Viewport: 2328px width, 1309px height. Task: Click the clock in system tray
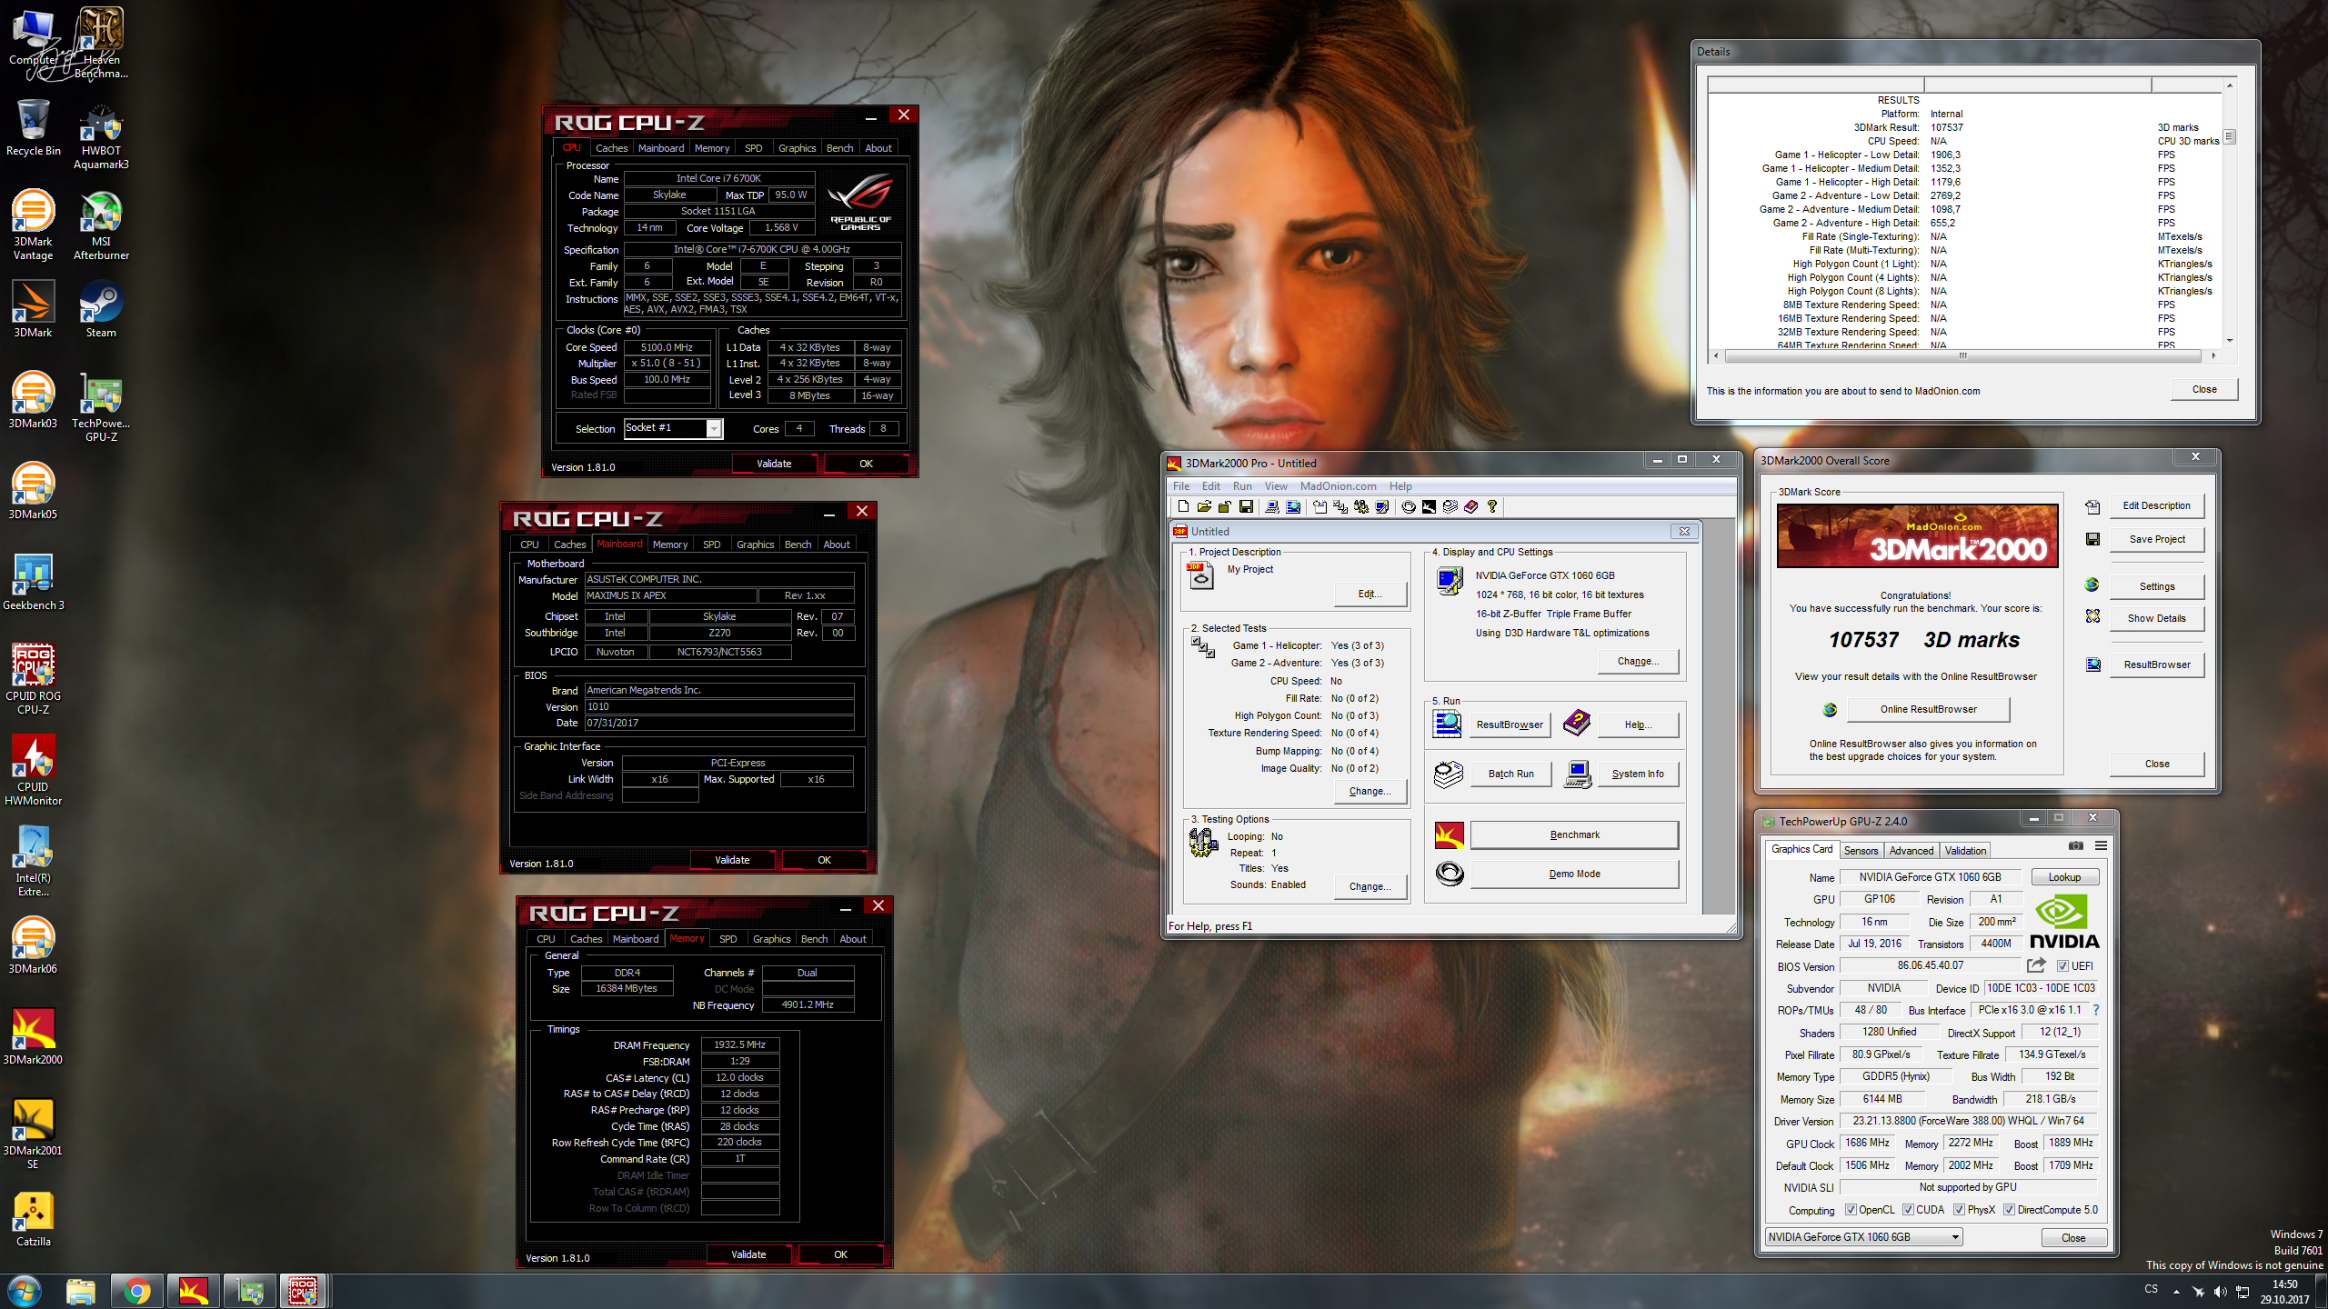click(x=2284, y=1291)
